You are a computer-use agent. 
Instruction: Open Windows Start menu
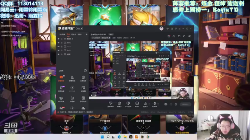click(x=102, y=137)
